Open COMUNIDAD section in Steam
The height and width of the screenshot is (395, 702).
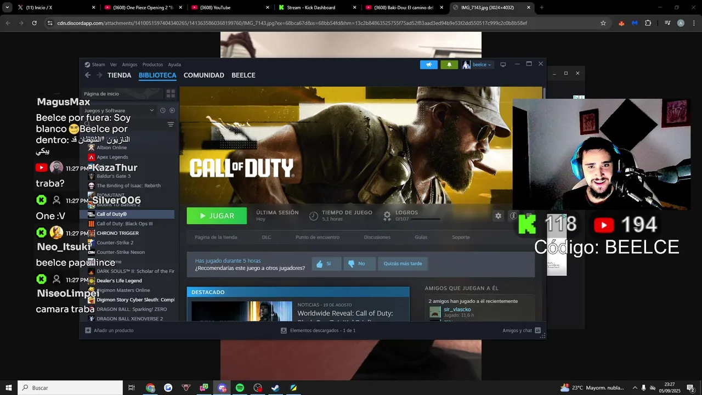click(x=204, y=75)
